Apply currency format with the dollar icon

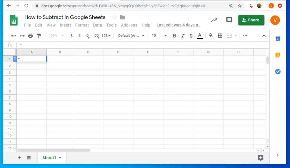tap(71, 35)
